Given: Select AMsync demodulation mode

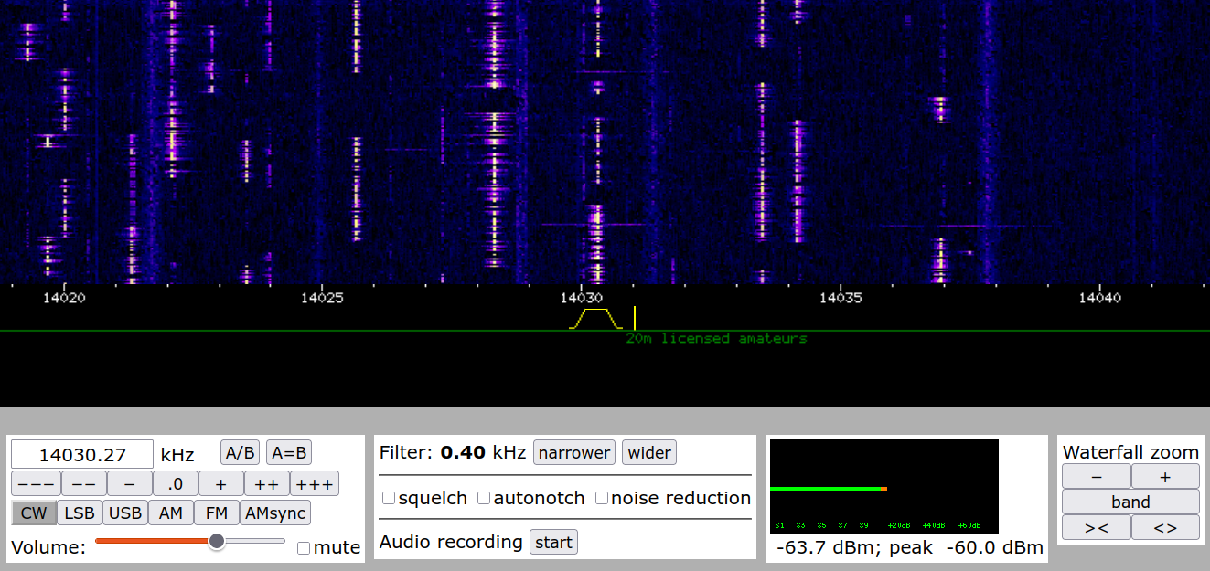Looking at the screenshot, I should (x=275, y=513).
